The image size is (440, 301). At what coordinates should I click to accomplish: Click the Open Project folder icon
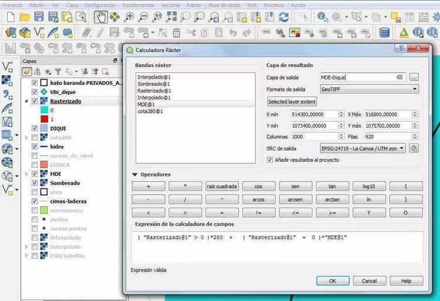pos(25,17)
